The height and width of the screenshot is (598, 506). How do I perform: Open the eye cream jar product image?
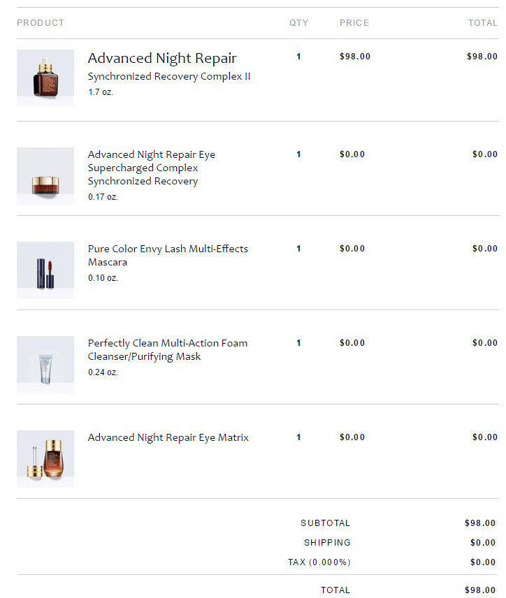point(45,176)
